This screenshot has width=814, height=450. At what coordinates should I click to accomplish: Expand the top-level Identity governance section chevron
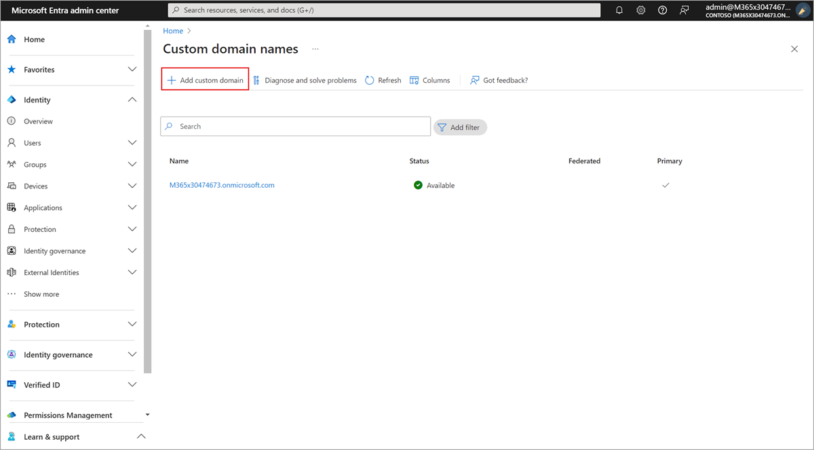[x=132, y=354]
